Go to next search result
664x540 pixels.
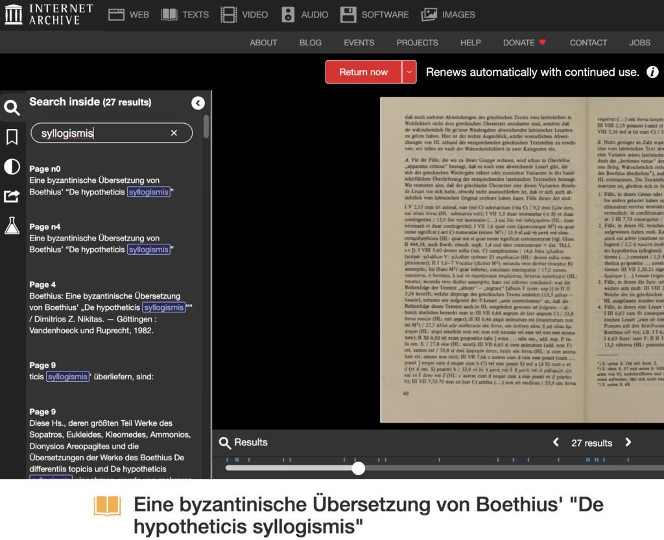pyautogui.click(x=628, y=443)
